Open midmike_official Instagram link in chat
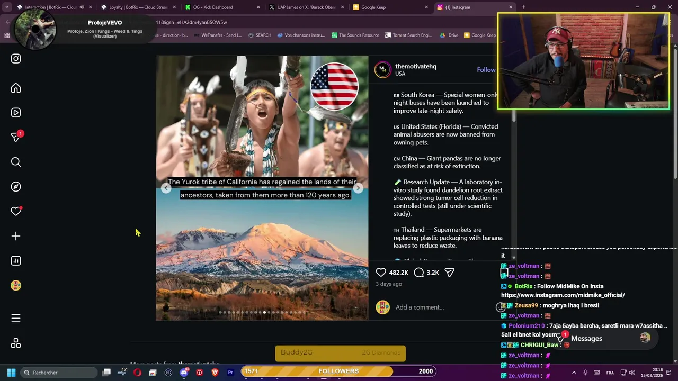The height and width of the screenshot is (381, 678). [x=563, y=295]
